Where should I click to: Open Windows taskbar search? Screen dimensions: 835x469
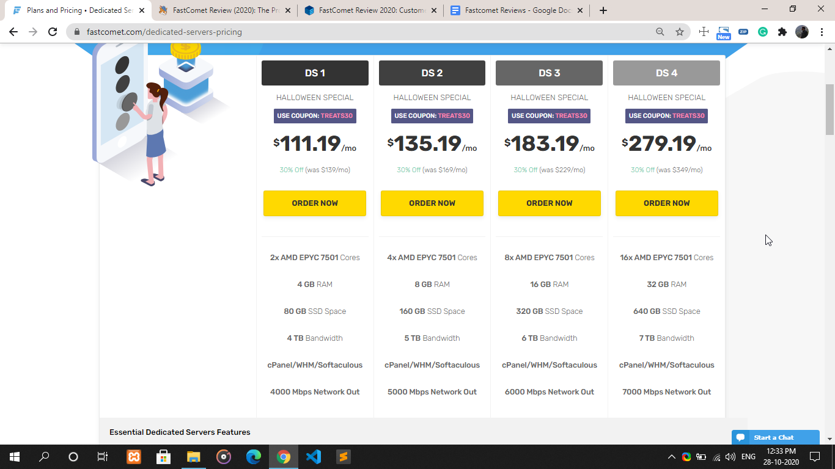(44, 457)
